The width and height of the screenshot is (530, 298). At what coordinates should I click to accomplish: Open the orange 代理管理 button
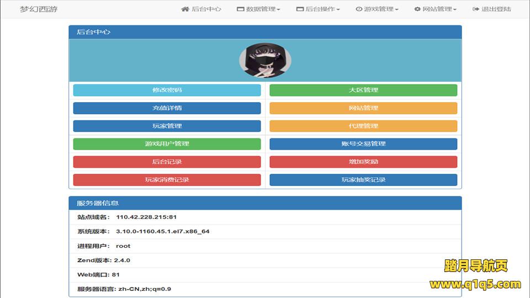363,126
